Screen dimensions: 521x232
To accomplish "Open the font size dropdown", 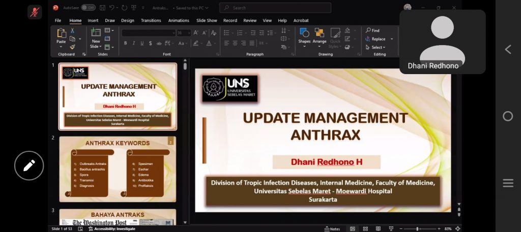I will coord(189,33).
